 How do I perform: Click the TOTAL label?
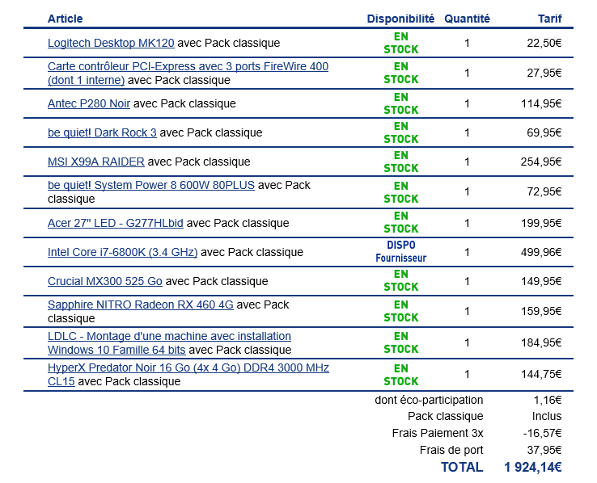tap(462, 467)
